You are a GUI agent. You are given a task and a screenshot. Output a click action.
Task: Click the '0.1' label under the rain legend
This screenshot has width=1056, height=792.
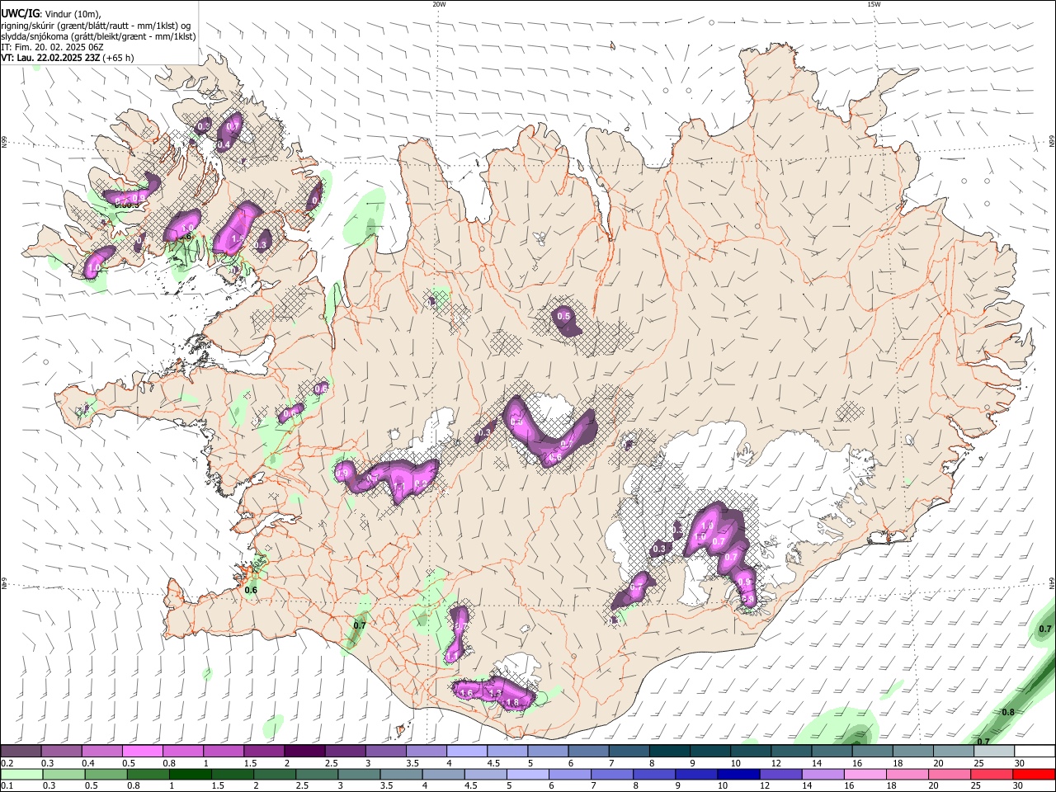tap(7, 786)
